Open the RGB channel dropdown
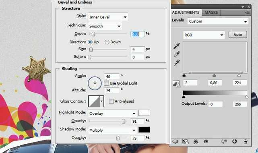The width and height of the screenshot is (258, 153). point(204,35)
